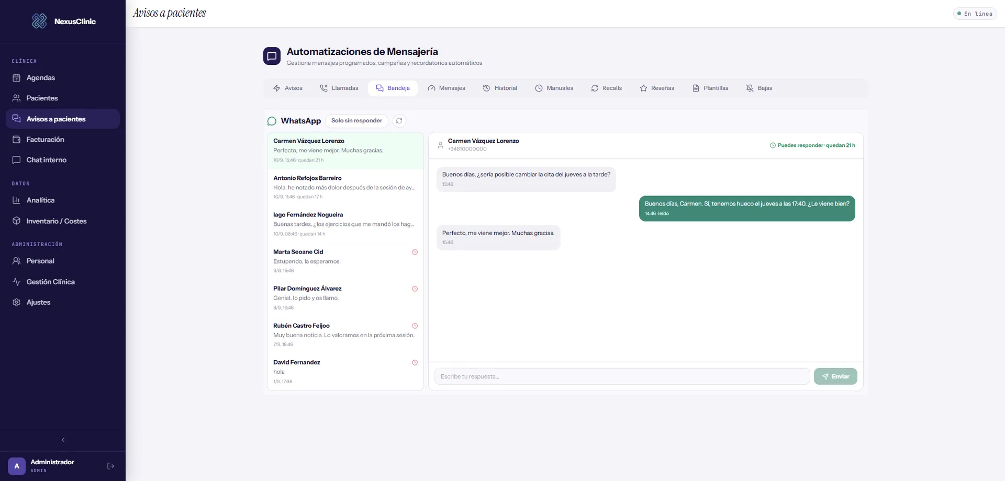
Task: Open Chat interno in the sidebar
Action: pos(63,159)
